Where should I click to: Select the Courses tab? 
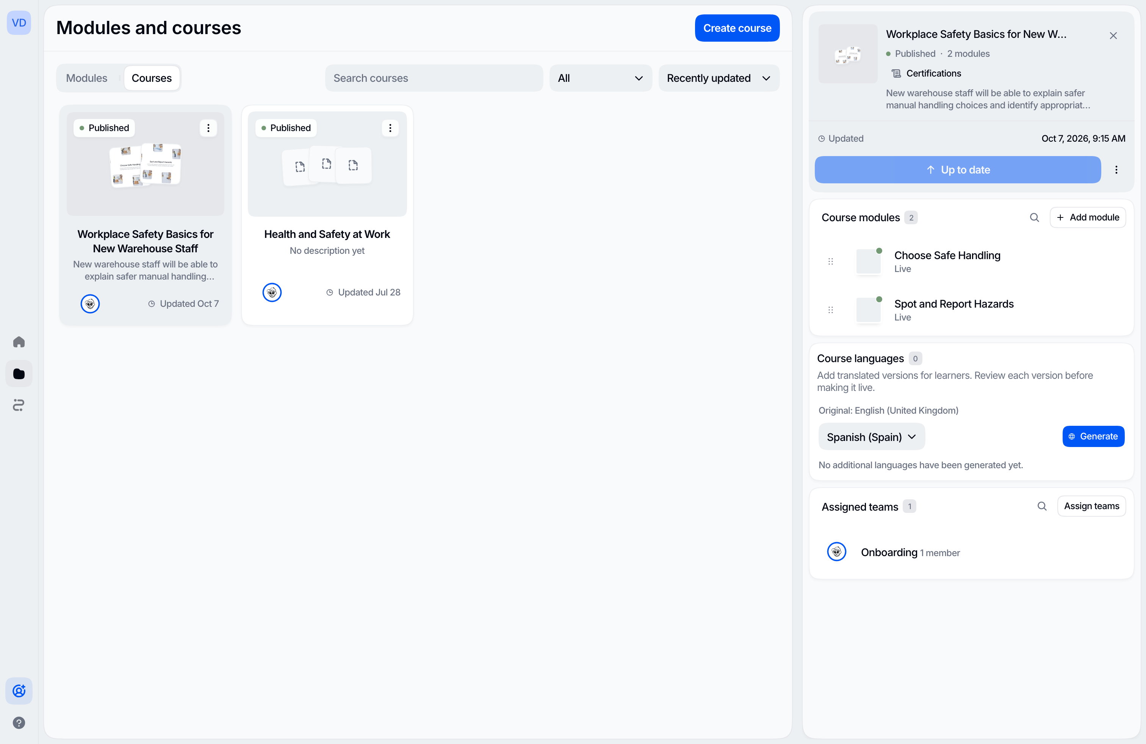[x=152, y=78]
